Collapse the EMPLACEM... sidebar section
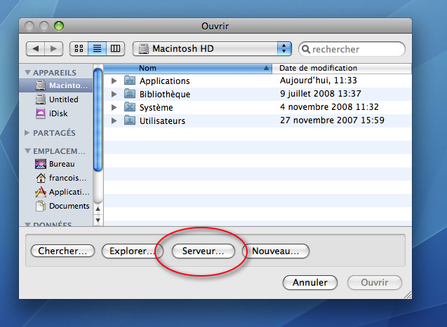 point(27,151)
